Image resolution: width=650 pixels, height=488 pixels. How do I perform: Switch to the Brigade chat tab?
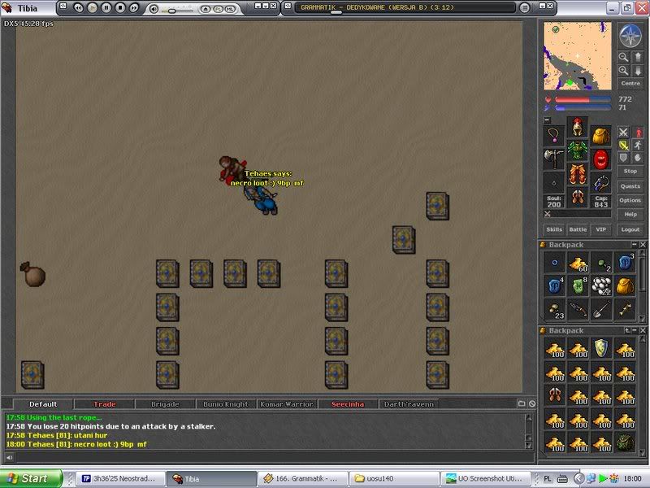click(x=165, y=404)
